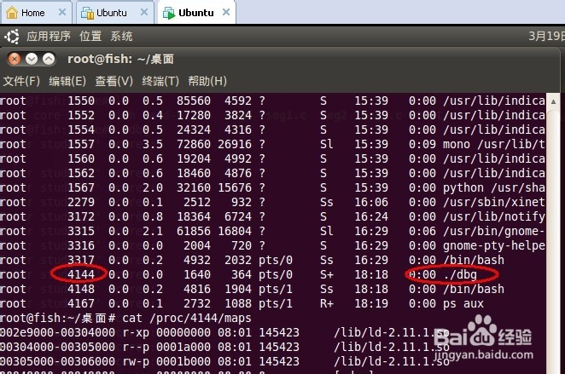Image resolution: width=565 pixels, height=374 pixels.
Task: Click the Ubuntu logo in top panel
Action: point(12,37)
